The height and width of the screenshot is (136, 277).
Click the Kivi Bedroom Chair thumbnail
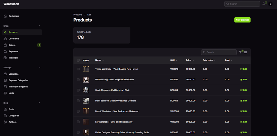click(86, 90)
